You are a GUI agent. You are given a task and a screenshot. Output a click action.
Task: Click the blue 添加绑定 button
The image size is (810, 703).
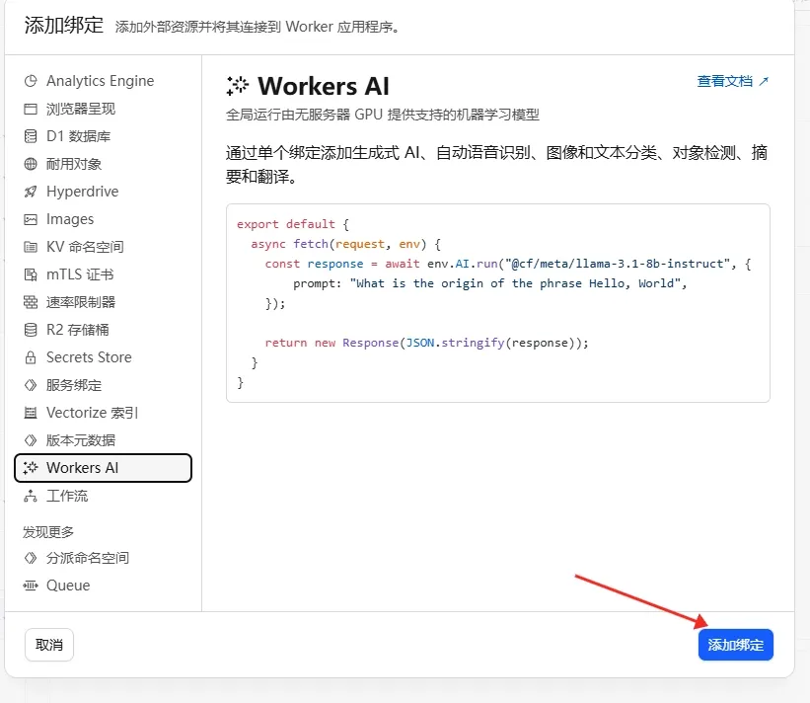point(736,645)
